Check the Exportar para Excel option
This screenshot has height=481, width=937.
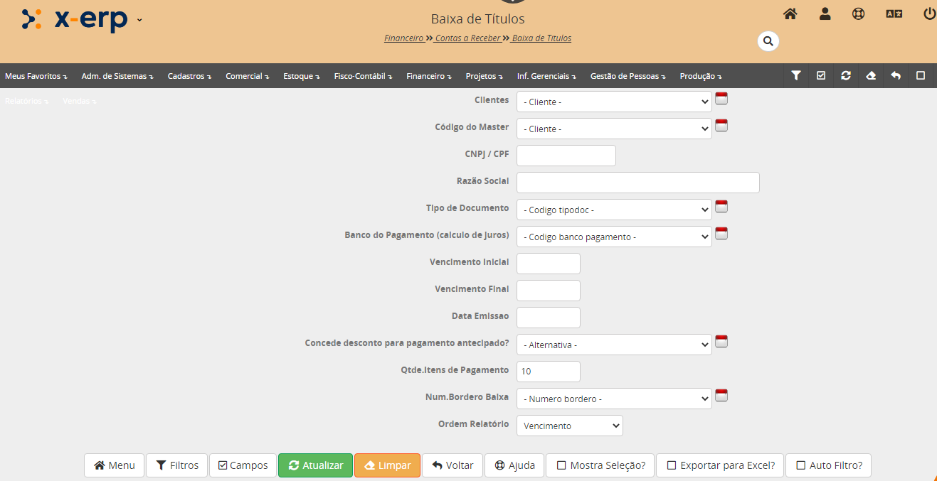coord(672,465)
